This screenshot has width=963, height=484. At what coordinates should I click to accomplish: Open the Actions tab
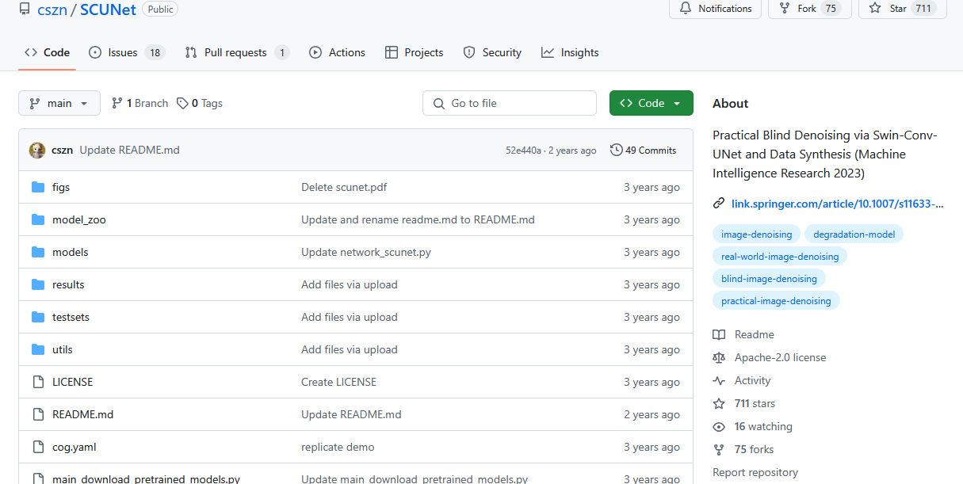[x=338, y=52]
